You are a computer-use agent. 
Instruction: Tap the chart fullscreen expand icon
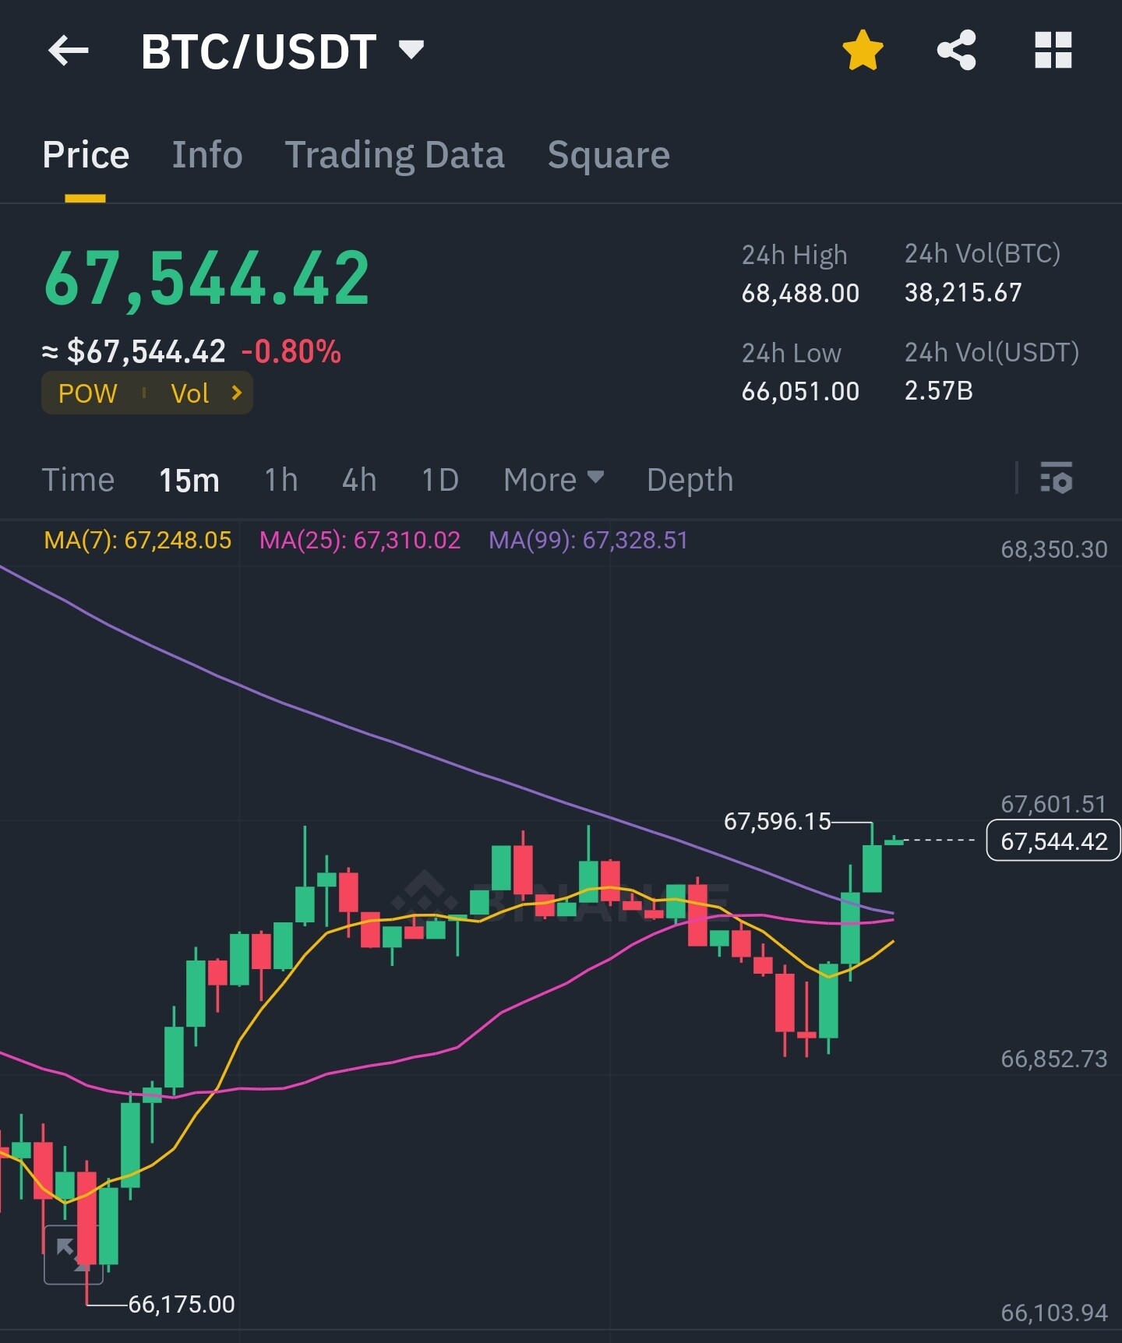click(x=73, y=1255)
